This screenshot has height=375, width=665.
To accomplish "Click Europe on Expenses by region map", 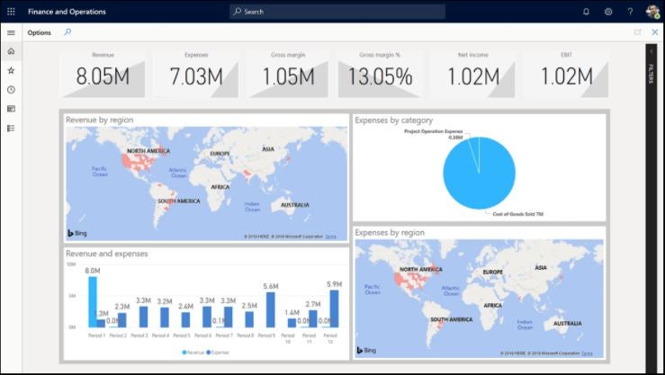I will click(493, 272).
